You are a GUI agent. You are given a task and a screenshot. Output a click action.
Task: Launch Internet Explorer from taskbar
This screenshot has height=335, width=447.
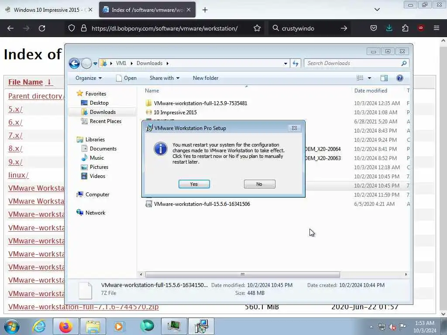pos(39,326)
